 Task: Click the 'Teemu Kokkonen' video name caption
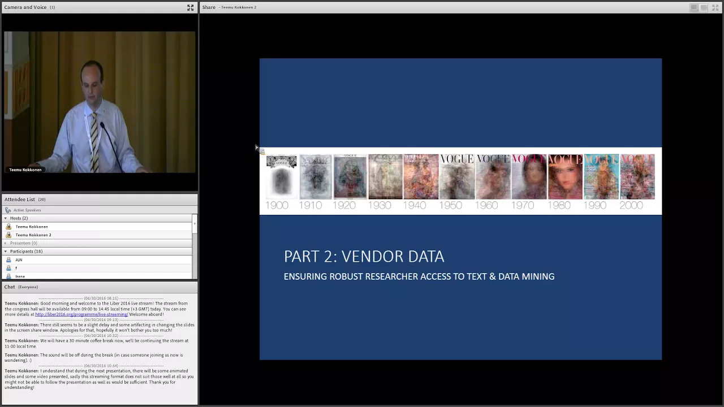[25, 170]
